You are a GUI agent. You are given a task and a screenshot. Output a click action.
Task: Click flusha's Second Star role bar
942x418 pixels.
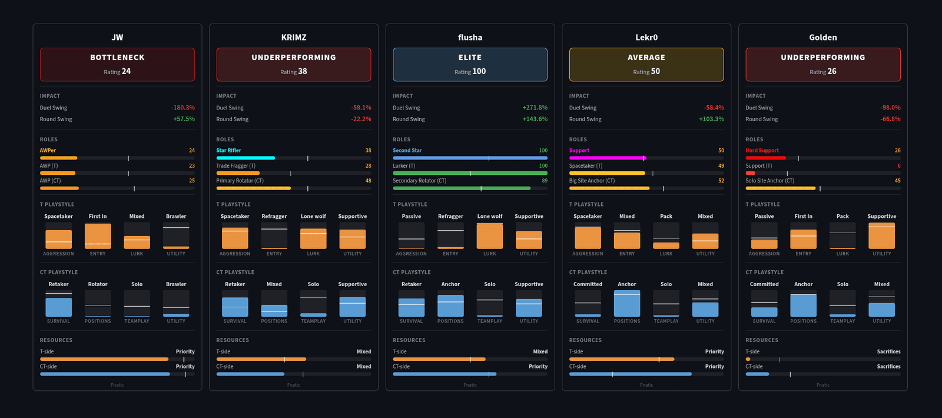[470, 158]
